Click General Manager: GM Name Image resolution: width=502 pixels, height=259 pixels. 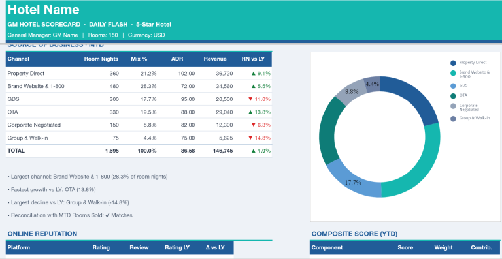coord(42,35)
